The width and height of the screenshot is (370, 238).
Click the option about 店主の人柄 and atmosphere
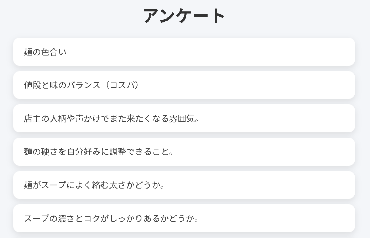coord(184,118)
